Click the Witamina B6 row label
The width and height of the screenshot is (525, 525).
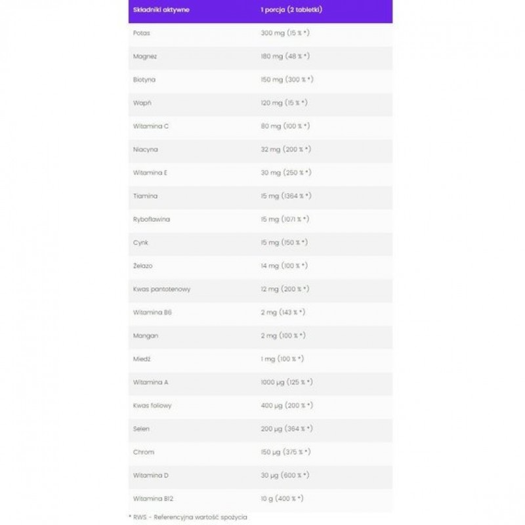pyautogui.click(x=148, y=312)
